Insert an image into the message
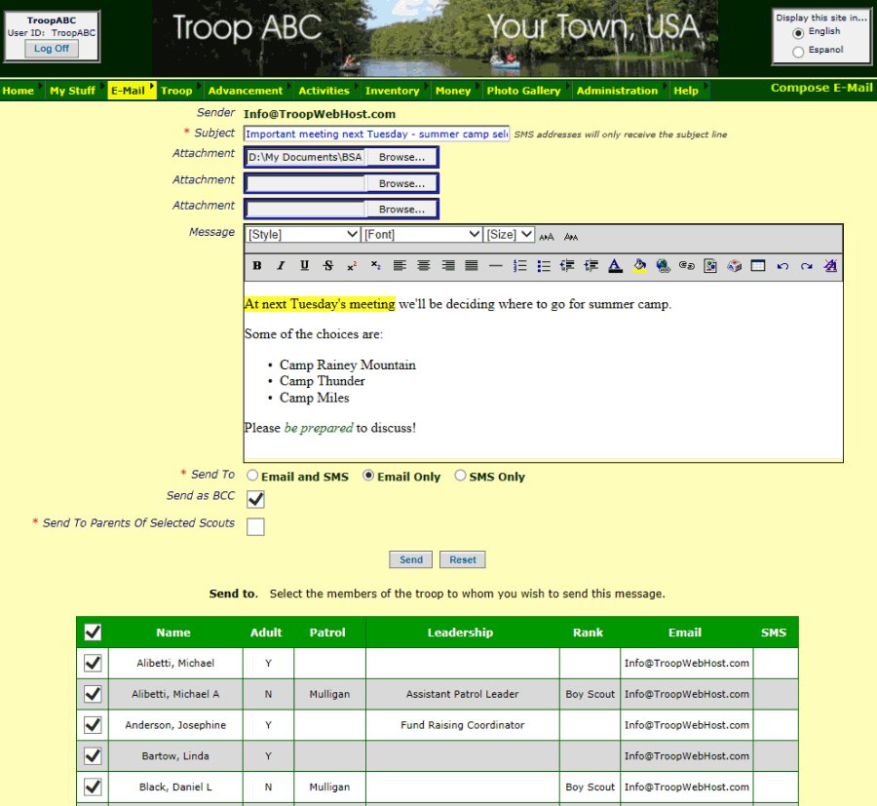 [x=710, y=266]
